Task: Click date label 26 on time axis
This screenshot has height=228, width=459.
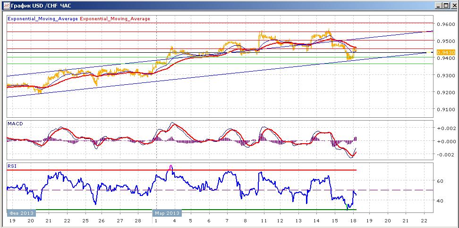Action: pyautogui.click(x=101, y=221)
